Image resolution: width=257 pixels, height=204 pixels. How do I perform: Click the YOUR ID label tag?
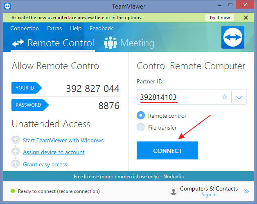coord(27,88)
